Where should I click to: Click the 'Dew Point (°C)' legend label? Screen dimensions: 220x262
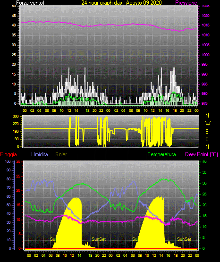tap(202, 154)
